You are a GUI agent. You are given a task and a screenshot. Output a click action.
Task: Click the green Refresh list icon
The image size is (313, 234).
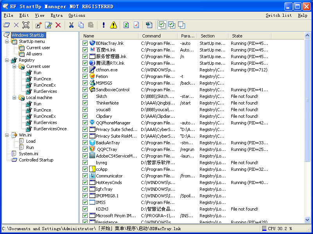(126, 25)
